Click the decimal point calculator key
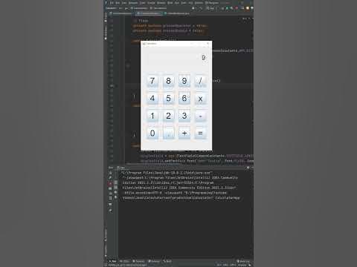The height and width of the screenshot is (267, 357). (168, 133)
